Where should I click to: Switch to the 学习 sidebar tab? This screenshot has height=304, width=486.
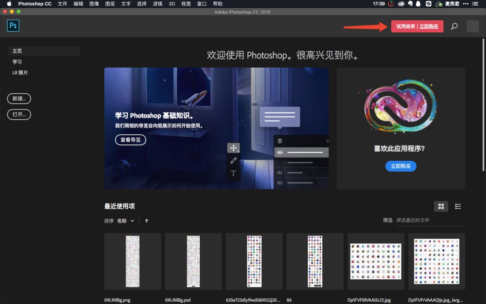pyautogui.click(x=17, y=62)
